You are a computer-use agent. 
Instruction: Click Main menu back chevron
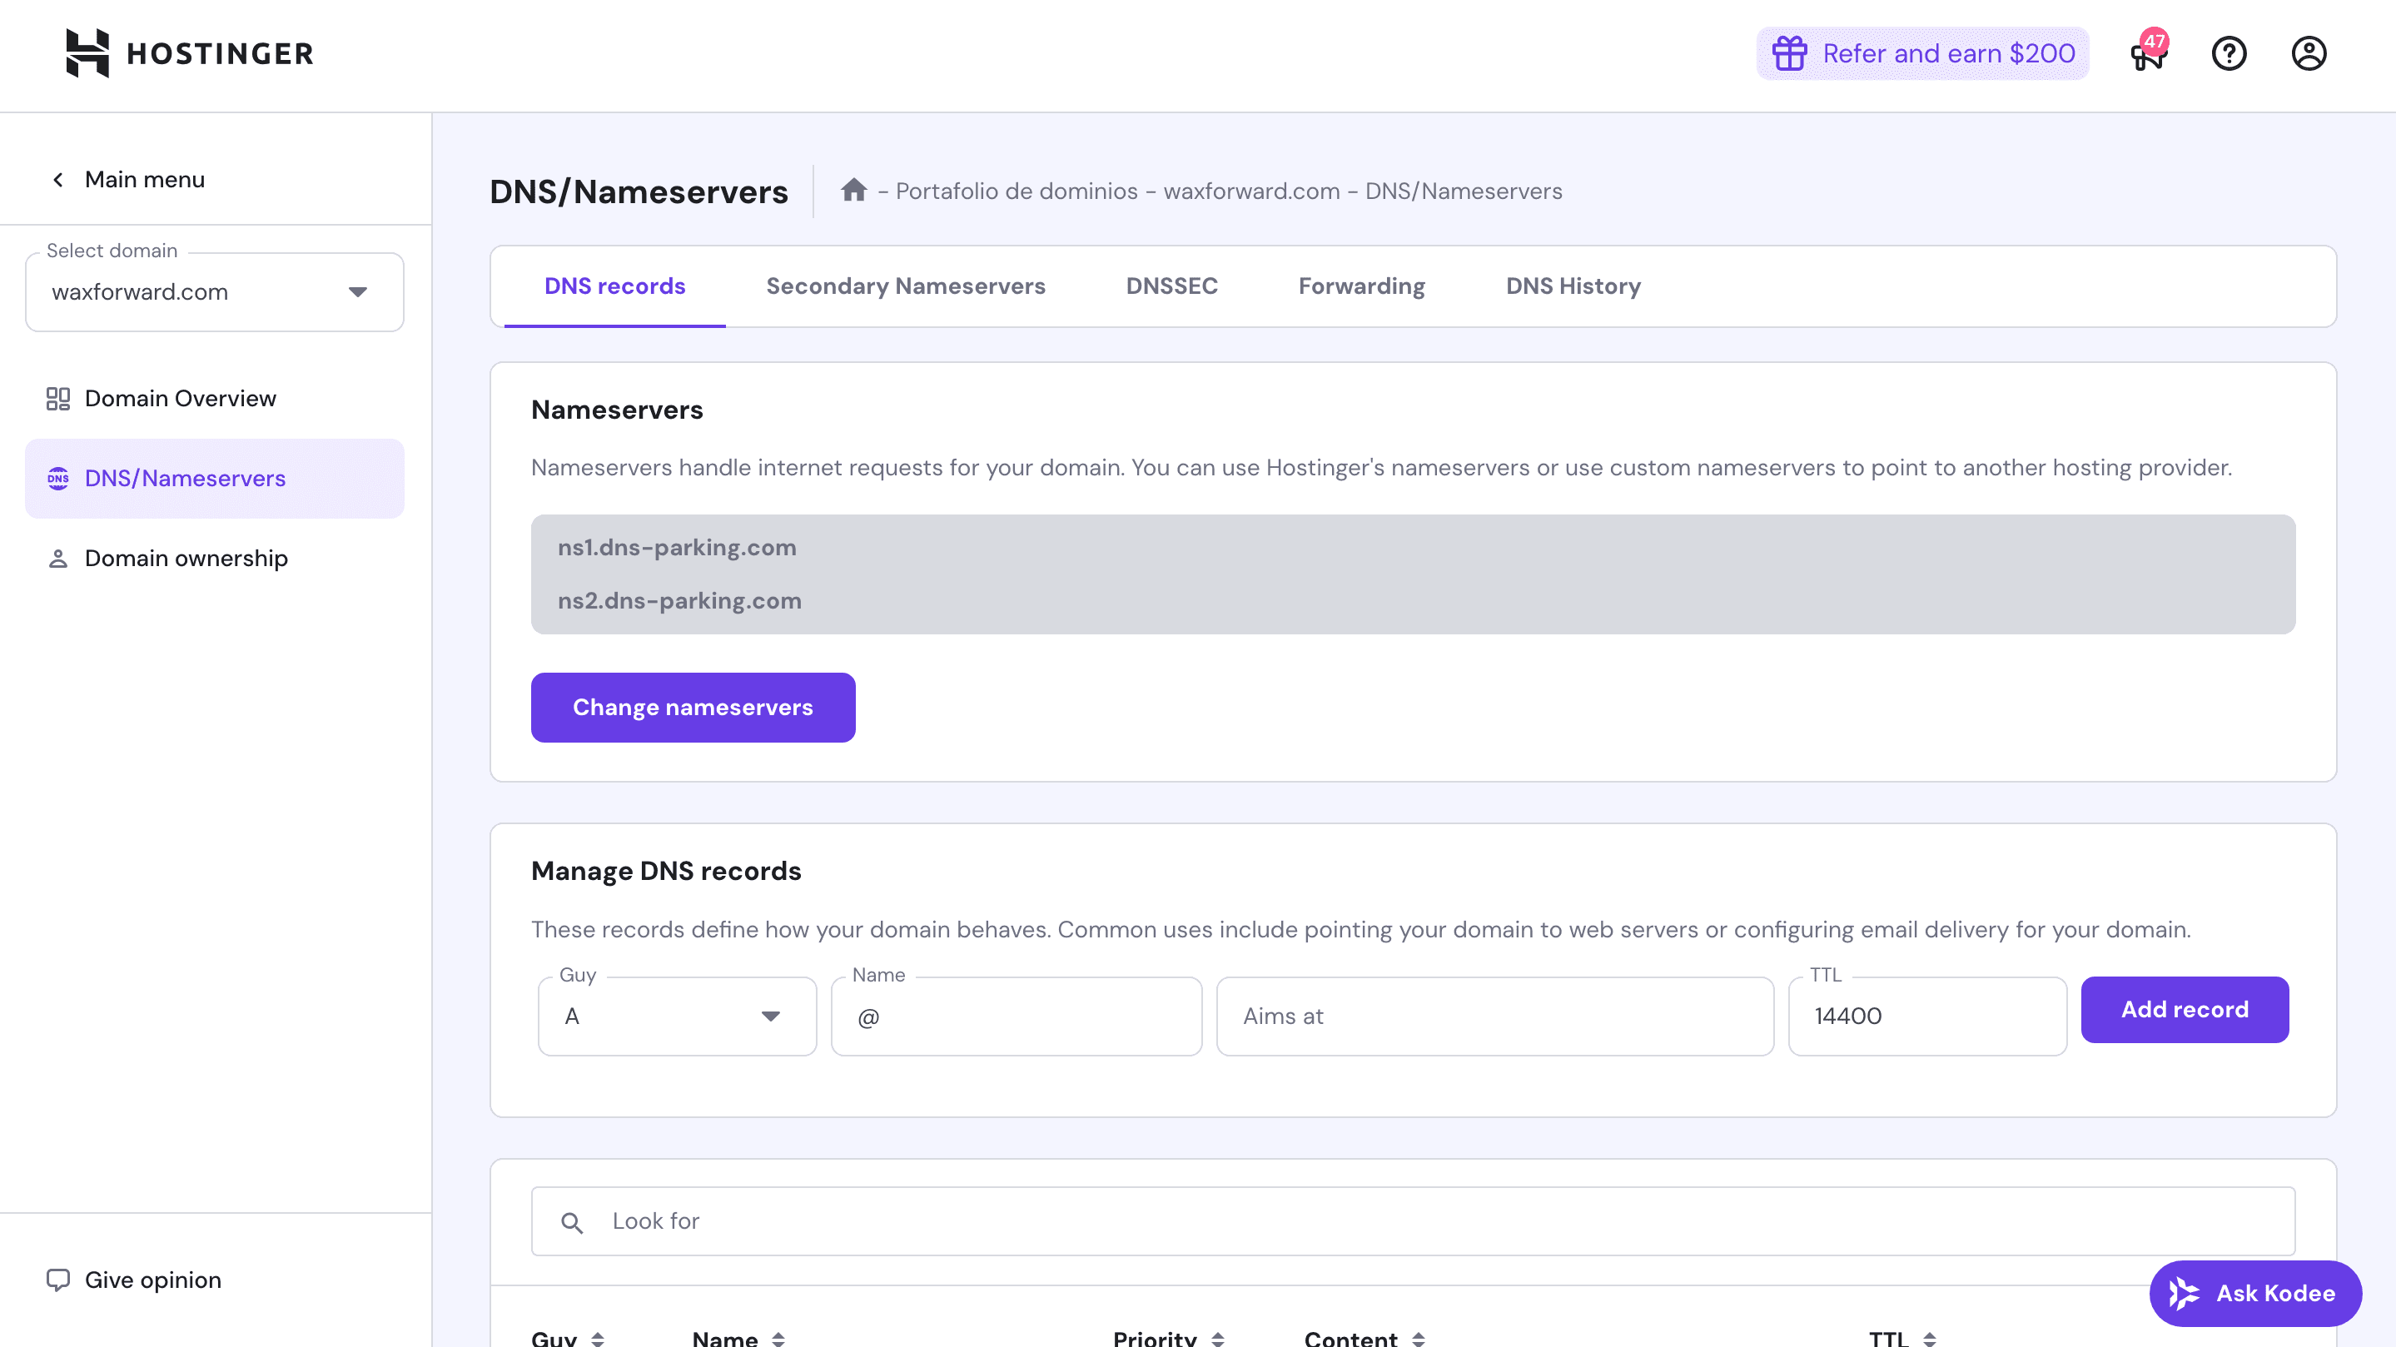(58, 180)
